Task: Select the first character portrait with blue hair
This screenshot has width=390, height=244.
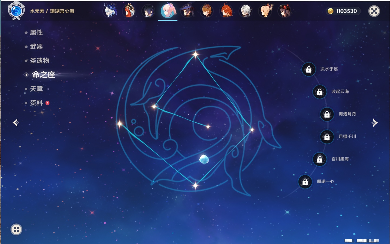Action: point(110,11)
